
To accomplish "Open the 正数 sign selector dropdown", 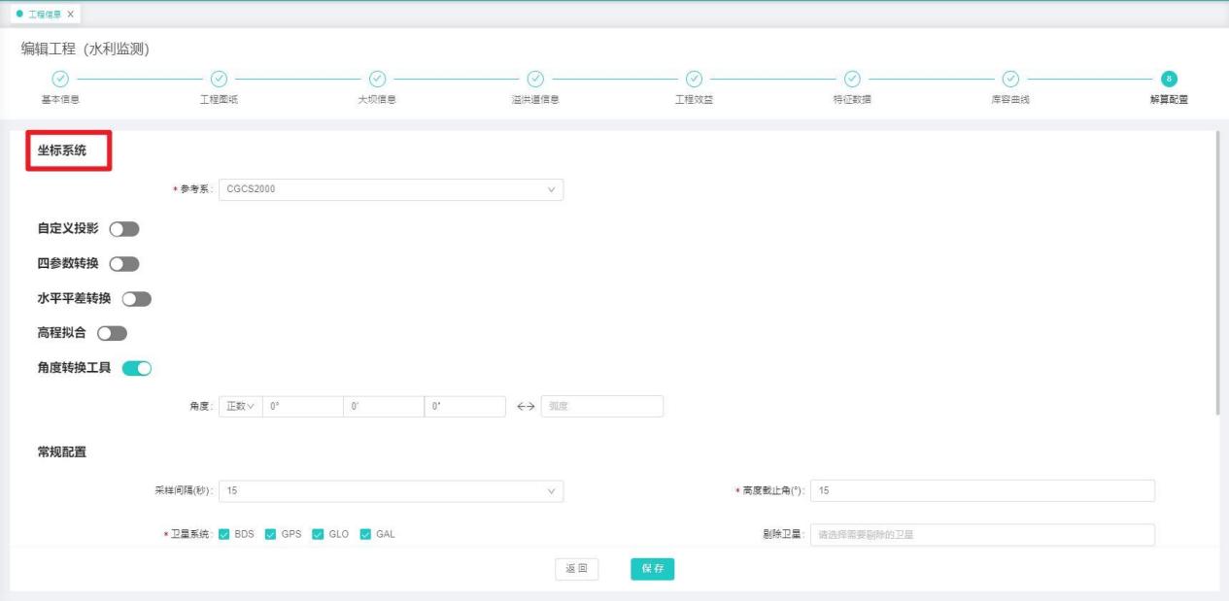I will [240, 407].
